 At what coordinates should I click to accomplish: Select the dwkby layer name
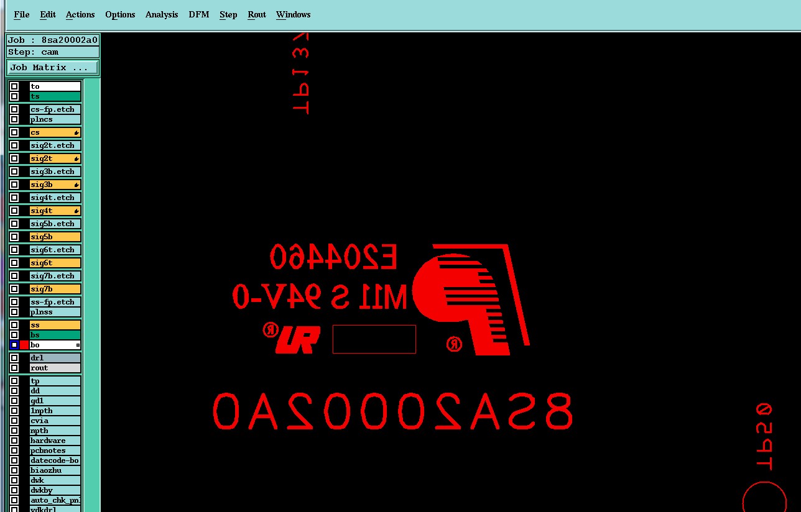pos(55,490)
